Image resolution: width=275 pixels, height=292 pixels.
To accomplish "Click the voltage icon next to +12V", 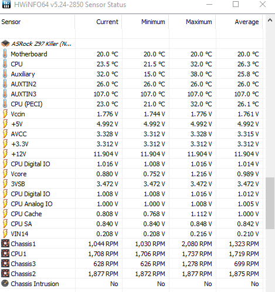I will pos(5,154).
